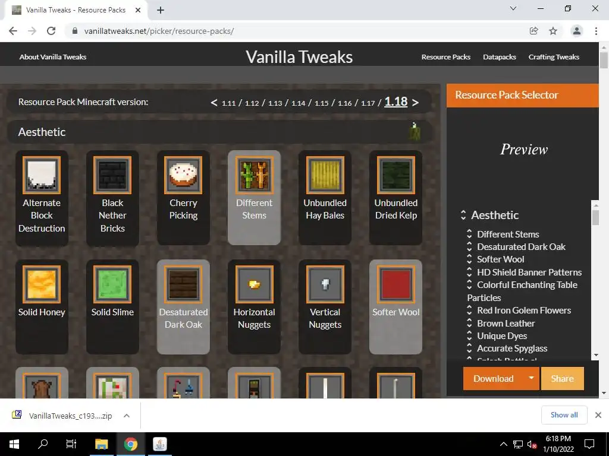609x456 pixels.
Task: Reorder Red Iron Golem Flowers arrows
Action: click(469, 310)
